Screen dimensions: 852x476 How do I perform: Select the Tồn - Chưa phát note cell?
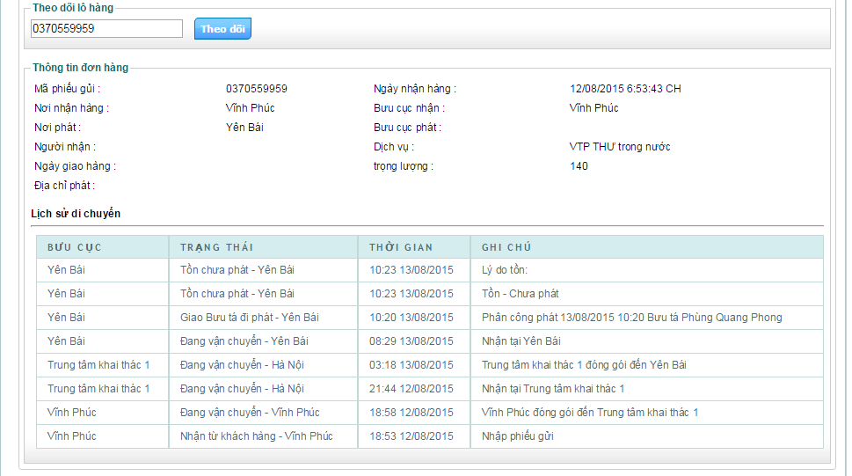tap(520, 294)
